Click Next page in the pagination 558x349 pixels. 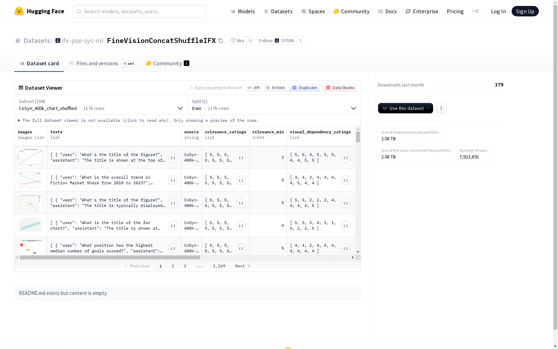[243, 266]
